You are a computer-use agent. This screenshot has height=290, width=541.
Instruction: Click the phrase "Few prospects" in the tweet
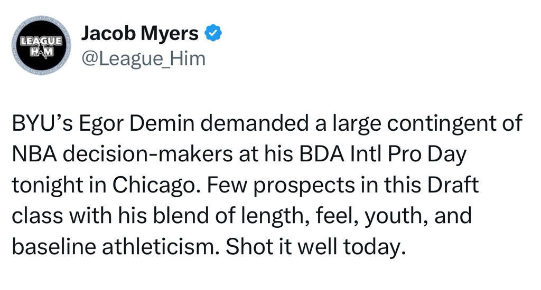tap(254, 187)
